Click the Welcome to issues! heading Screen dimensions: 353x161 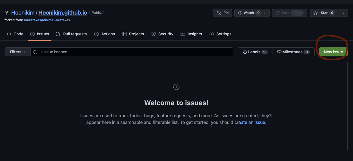176,103
